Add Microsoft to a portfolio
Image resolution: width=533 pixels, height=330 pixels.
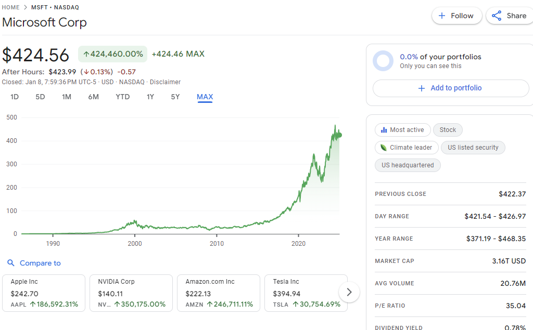coord(451,88)
